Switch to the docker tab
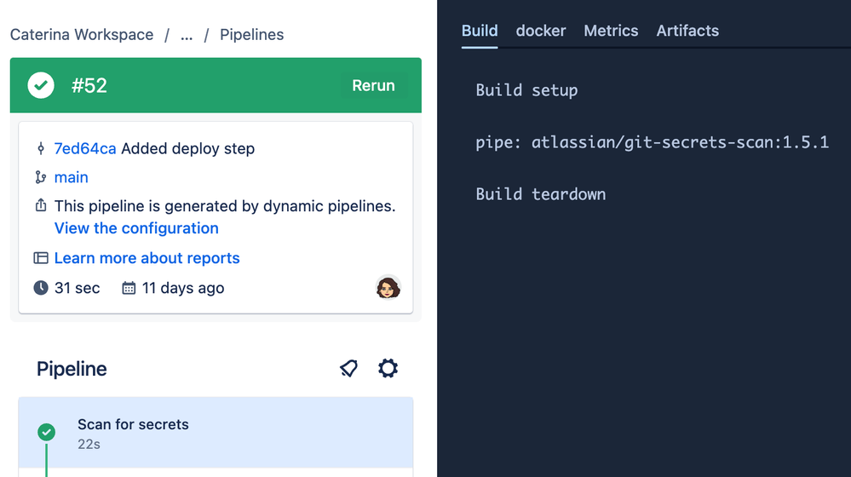Image resolution: width=851 pixels, height=477 pixels. (541, 31)
